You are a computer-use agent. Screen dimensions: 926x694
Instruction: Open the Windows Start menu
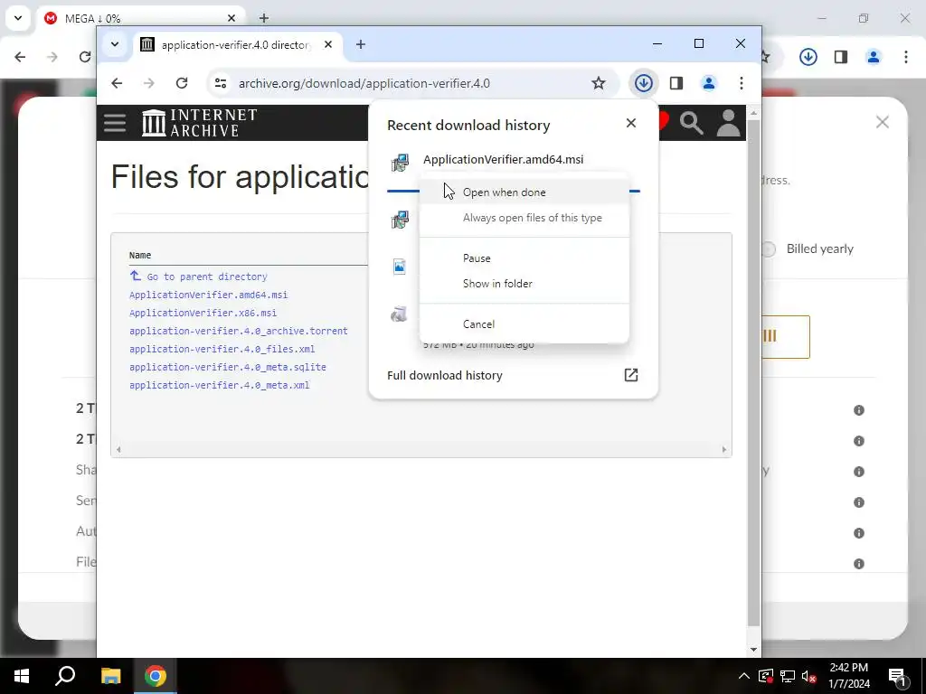pos(22,676)
